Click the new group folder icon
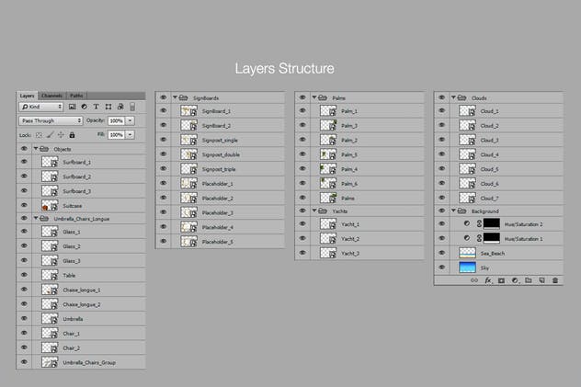Viewport: 581px width, 387px height. 529,279
